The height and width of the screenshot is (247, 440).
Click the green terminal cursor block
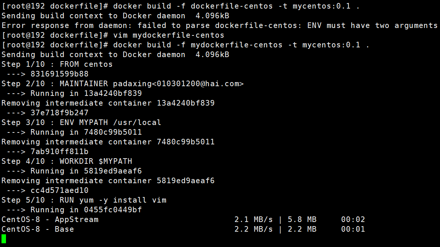(4, 239)
